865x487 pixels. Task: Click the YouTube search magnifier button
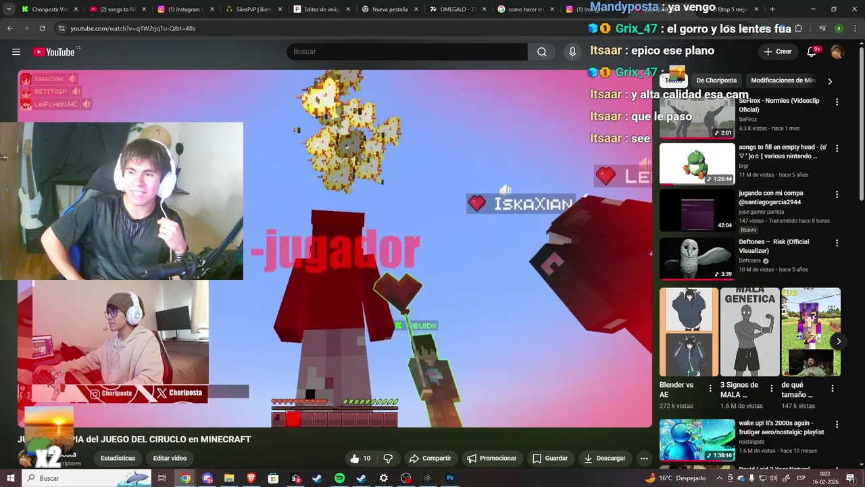542,52
